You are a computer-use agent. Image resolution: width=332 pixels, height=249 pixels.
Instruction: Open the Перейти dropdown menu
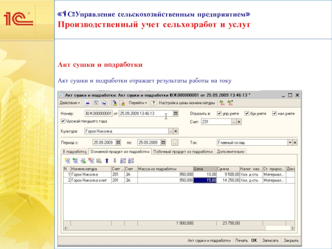point(138,103)
